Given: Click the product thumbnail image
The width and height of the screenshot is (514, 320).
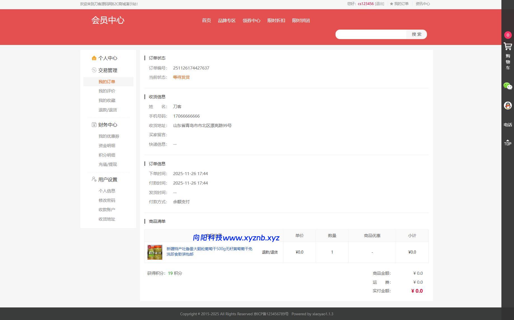Looking at the screenshot, I should (154, 252).
